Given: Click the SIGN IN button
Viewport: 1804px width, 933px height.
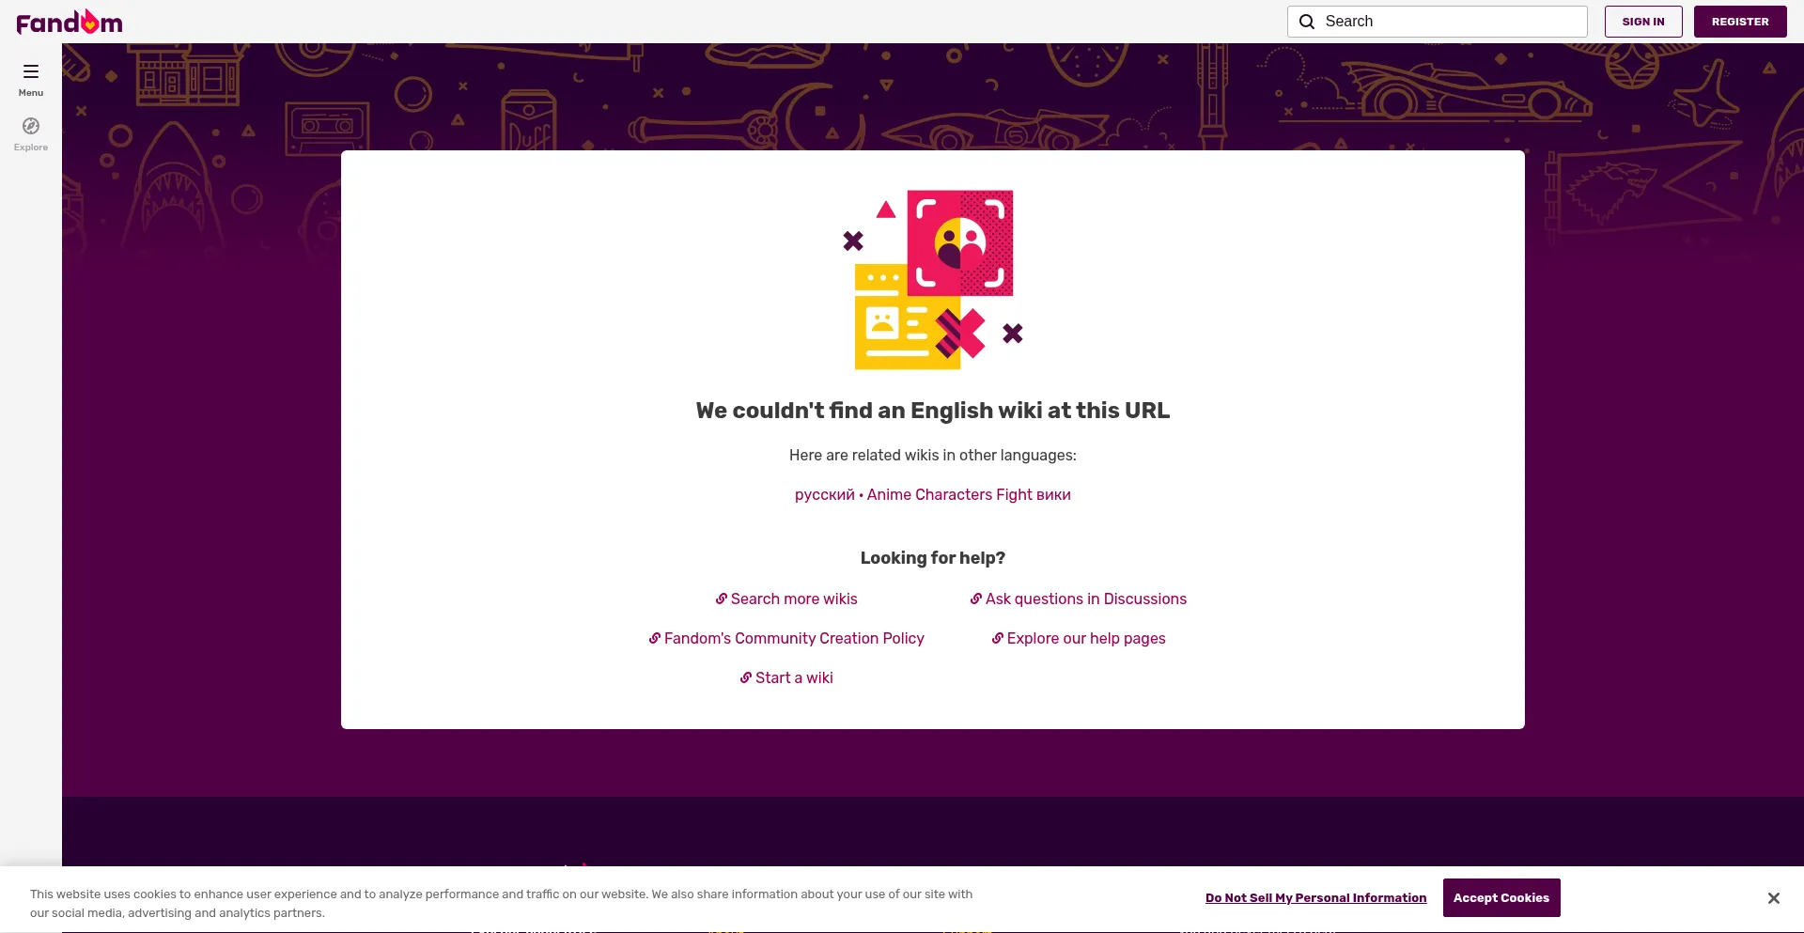Looking at the screenshot, I should (1643, 22).
